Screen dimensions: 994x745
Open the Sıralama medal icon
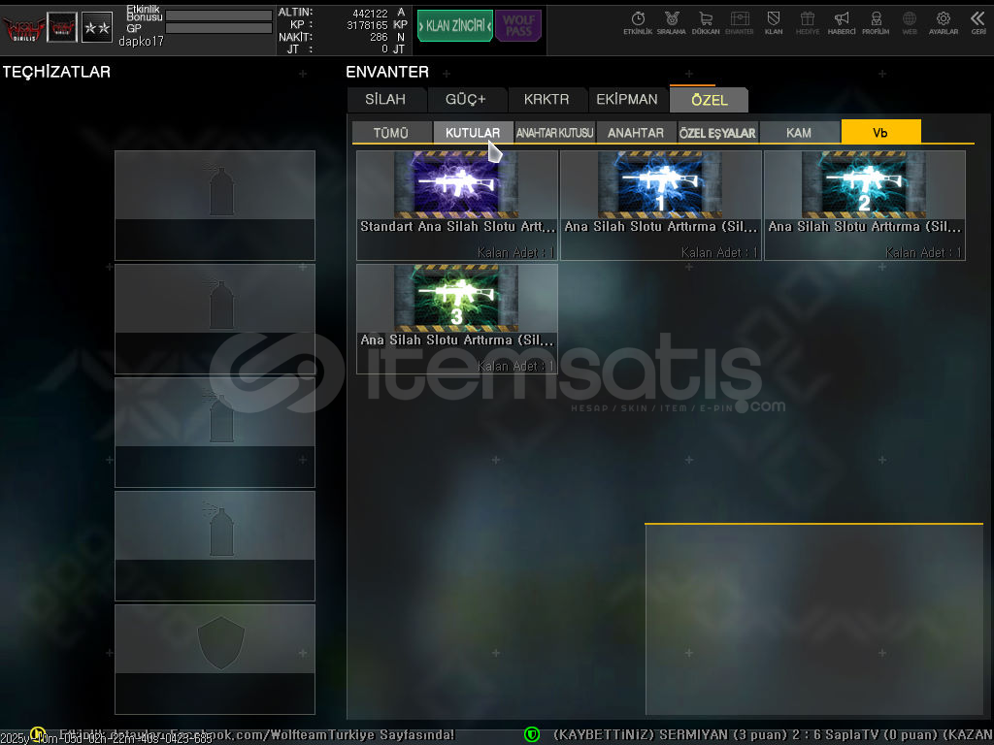coord(671,22)
